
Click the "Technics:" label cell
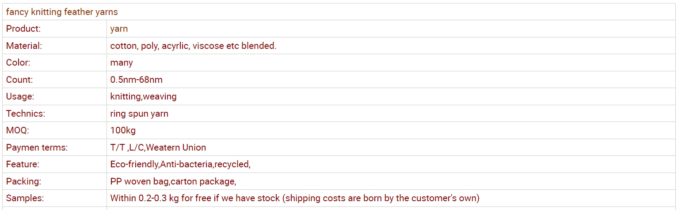26,114
